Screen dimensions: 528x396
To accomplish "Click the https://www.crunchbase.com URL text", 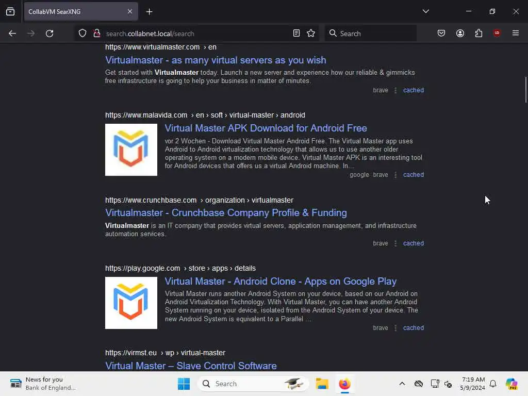I will click(x=151, y=200).
